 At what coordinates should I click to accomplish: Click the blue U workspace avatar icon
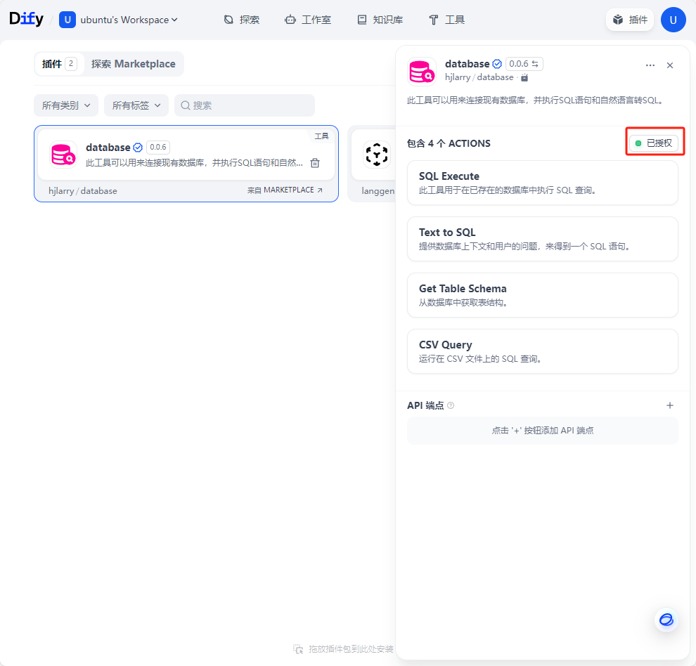[67, 20]
